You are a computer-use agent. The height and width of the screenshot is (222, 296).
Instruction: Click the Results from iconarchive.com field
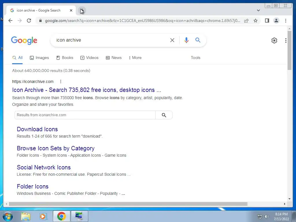[85, 115]
